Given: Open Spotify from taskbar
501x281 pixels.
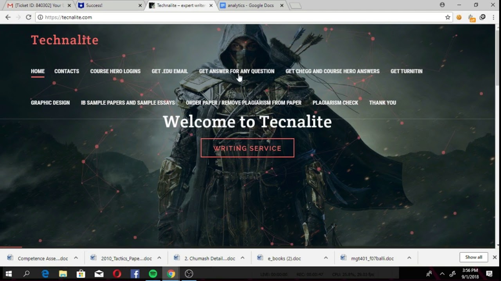Looking at the screenshot, I should pos(153,274).
